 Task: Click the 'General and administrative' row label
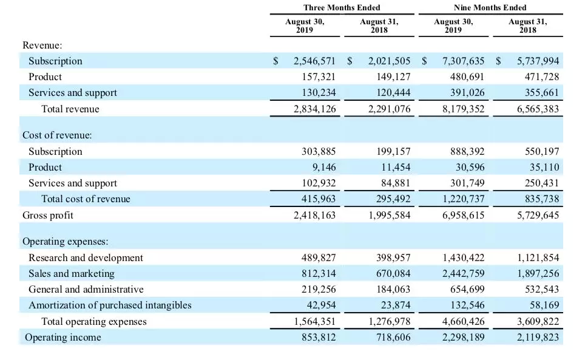pyautogui.click(x=86, y=290)
